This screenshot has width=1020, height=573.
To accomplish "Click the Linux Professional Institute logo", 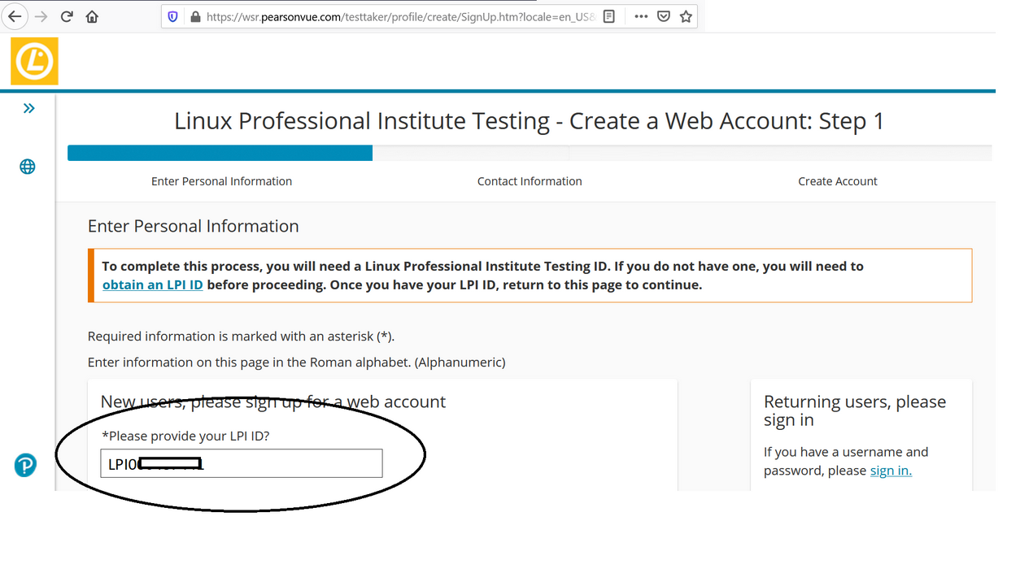I will pos(34,61).
